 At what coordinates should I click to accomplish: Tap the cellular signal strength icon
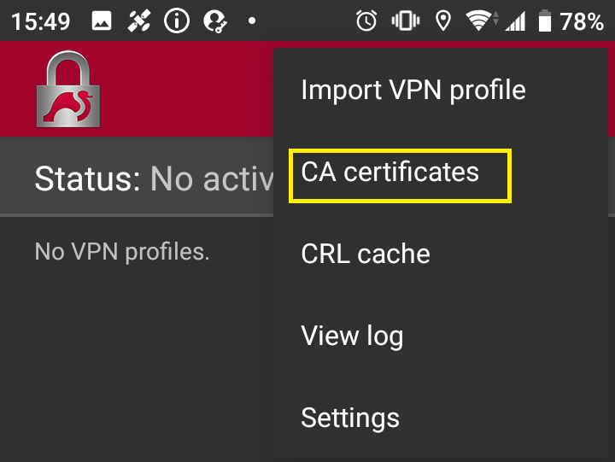[x=514, y=21]
